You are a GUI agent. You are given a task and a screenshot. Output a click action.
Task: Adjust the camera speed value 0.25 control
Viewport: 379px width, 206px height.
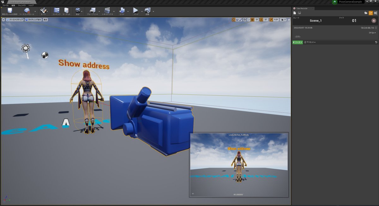[276, 20]
